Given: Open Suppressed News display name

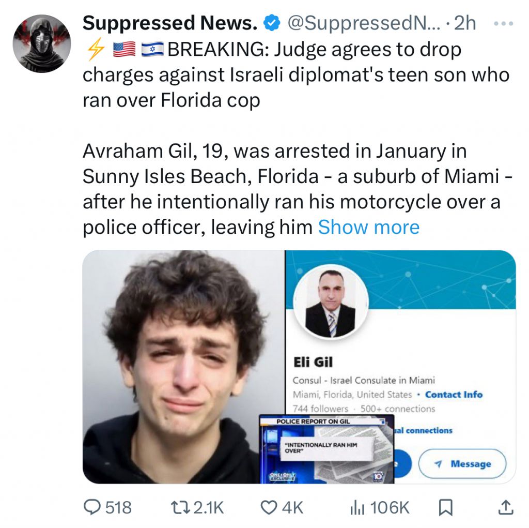Looking at the screenshot, I should pyautogui.click(x=170, y=23).
